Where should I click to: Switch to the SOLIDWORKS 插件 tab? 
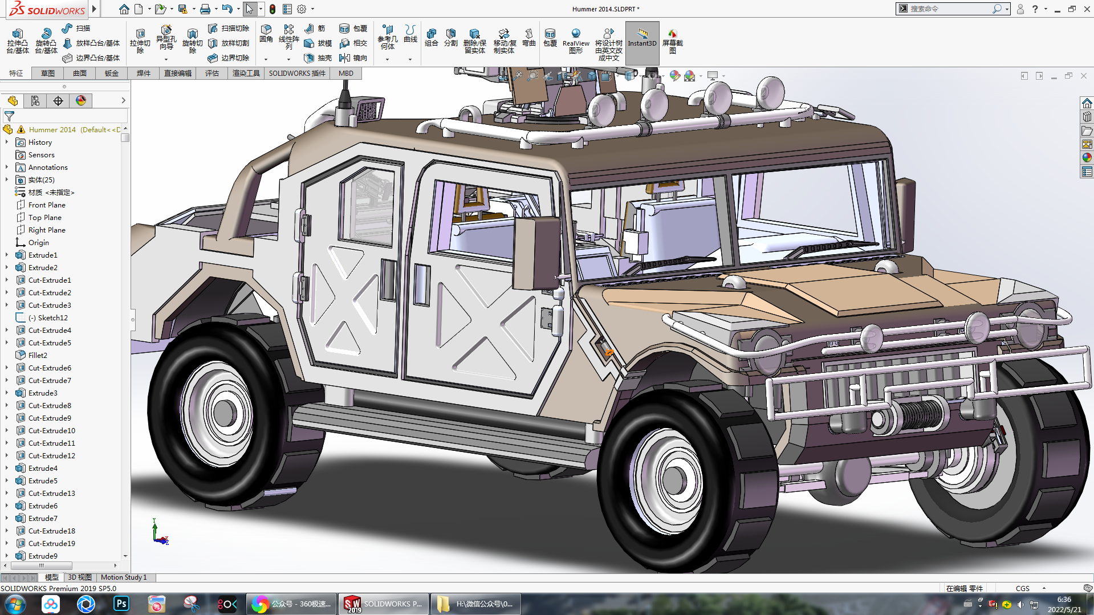tap(297, 74)
